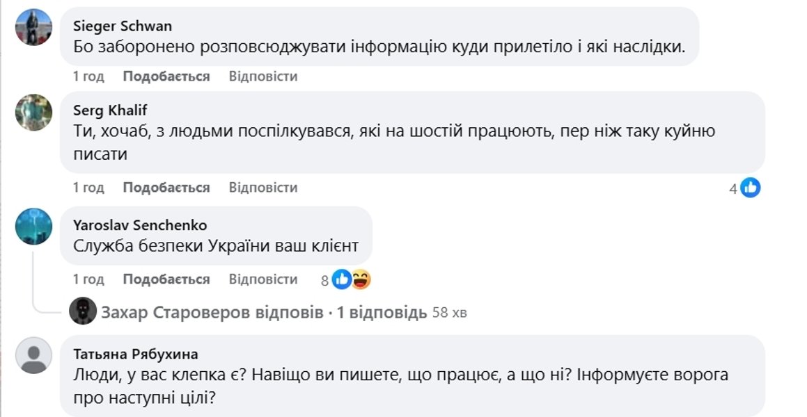Click the blue like icon next to count 8
Screen dimensions: 807x417
pyautogui.click(x=341, y=278)
